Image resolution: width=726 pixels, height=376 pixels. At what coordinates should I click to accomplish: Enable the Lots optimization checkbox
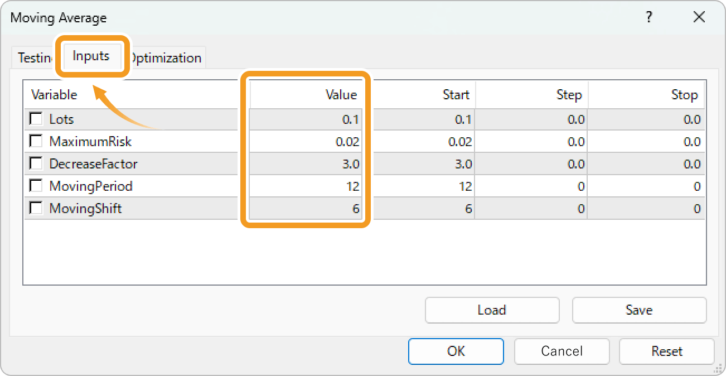click(x=36, y=119)
